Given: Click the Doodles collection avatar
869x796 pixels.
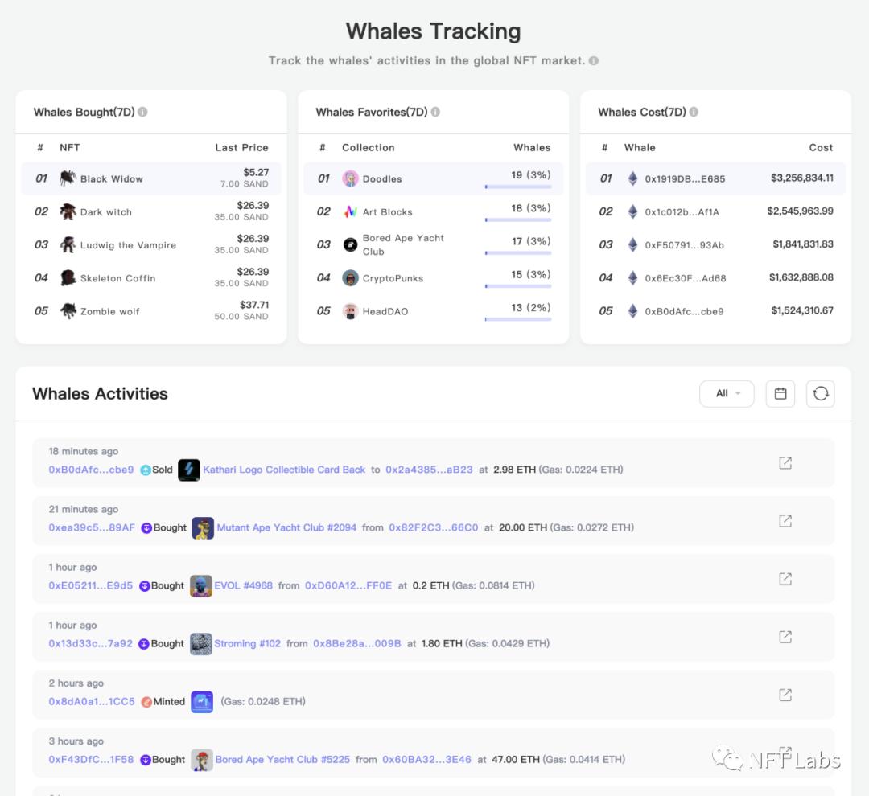Looking at the screenshot, I should (x=350, y=178).
